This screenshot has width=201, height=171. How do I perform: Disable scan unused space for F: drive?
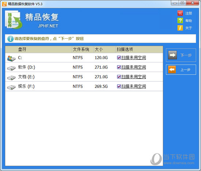(x=119, y=86)
